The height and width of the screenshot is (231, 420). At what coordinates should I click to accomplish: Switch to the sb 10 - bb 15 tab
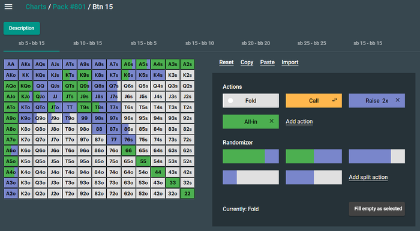[x=88, y=43]
